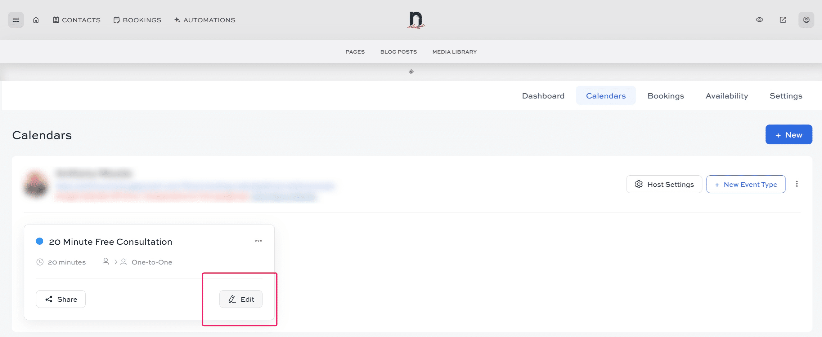
Task: Share the 20 Minute Free Consultation
Action: pyautogui.click(x=61, y=299)
